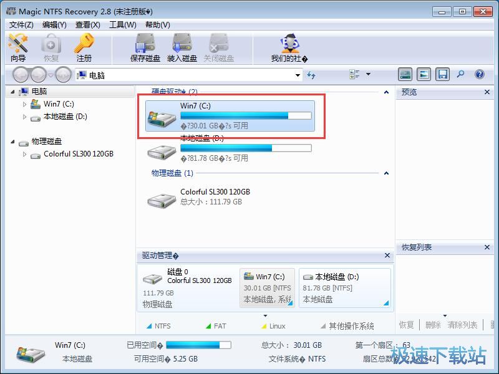
Task: Open help with the question mark icon
Action: pyautogui.click(x=480, y=74)
